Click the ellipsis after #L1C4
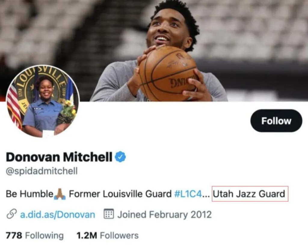The image size is (308, 247). (206, 196)
